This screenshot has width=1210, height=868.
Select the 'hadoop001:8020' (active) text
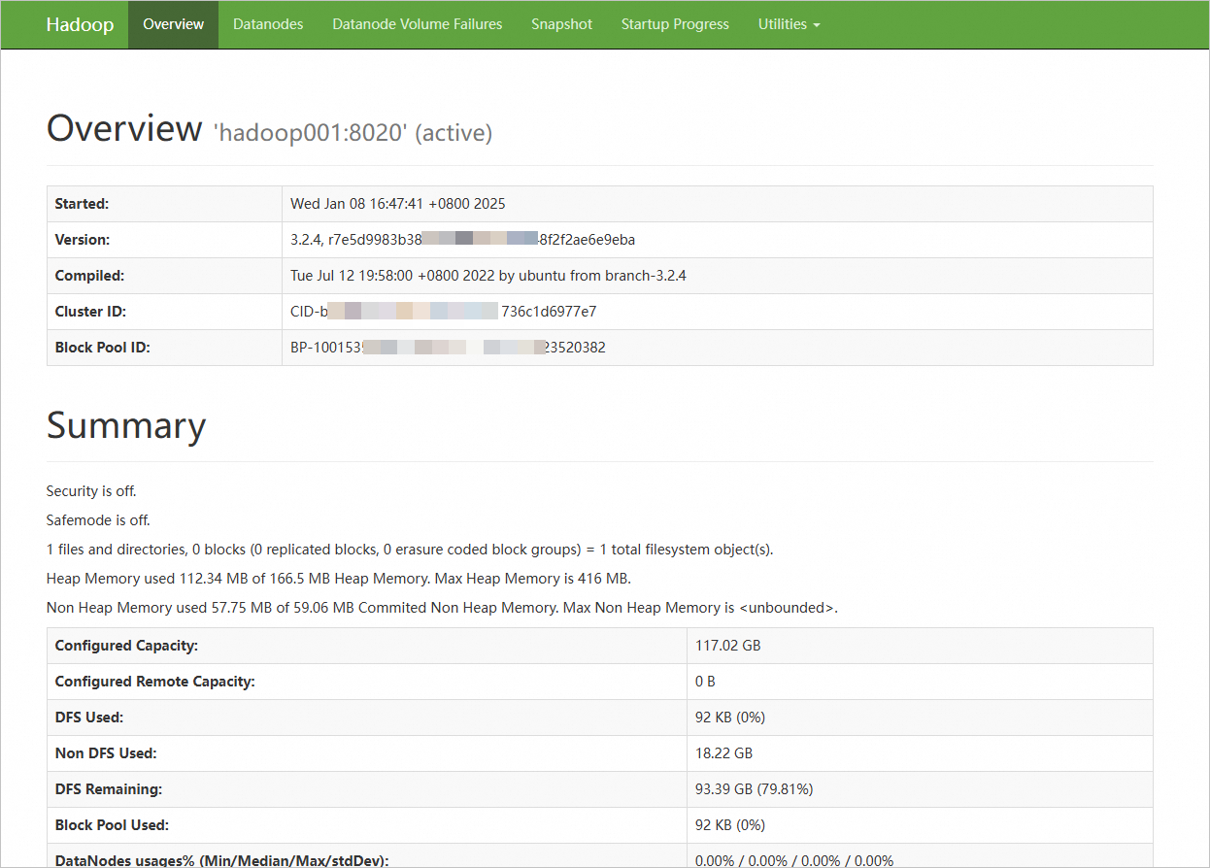(353, 133)
